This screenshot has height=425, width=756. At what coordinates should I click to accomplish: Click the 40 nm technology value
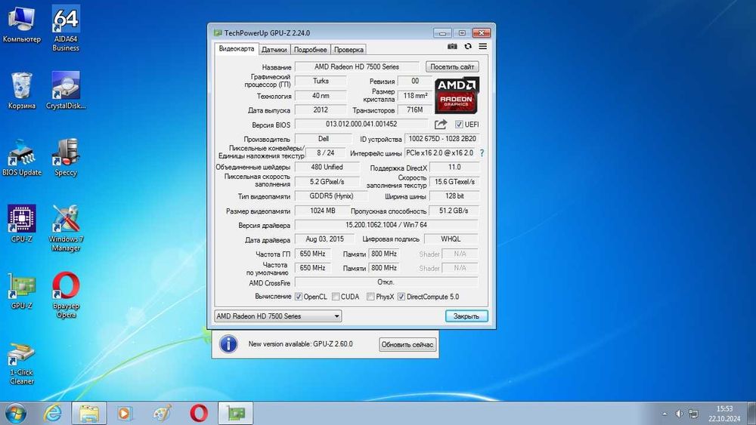pos(321,95)
